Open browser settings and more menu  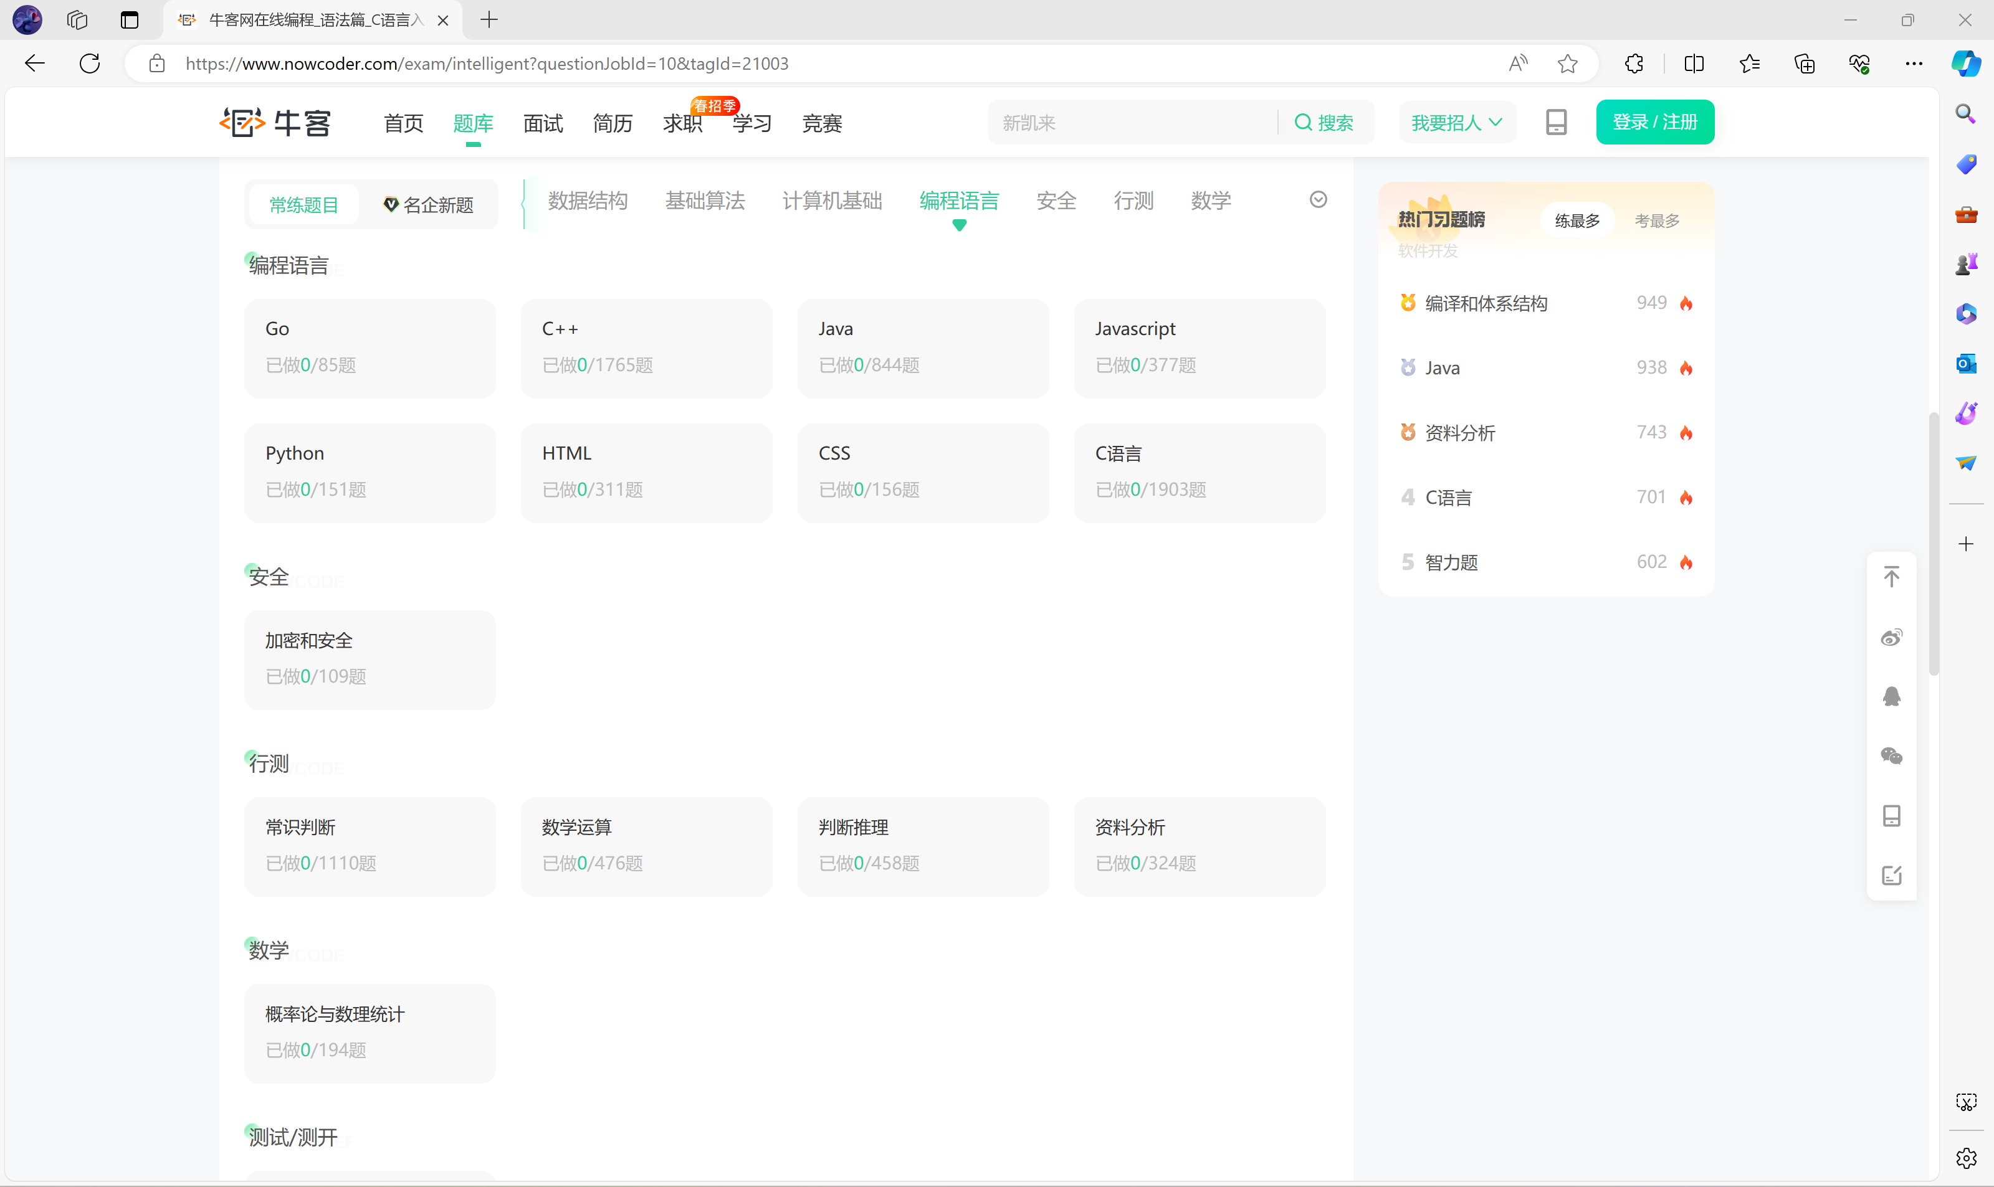(x=1913, y=63)
